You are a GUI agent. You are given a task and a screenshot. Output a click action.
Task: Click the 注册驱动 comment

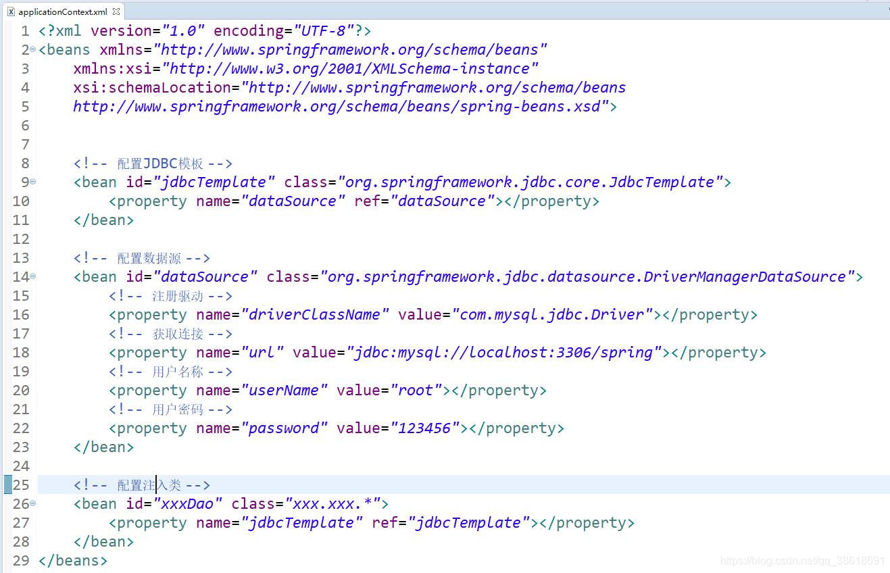[x=170, y=296]
